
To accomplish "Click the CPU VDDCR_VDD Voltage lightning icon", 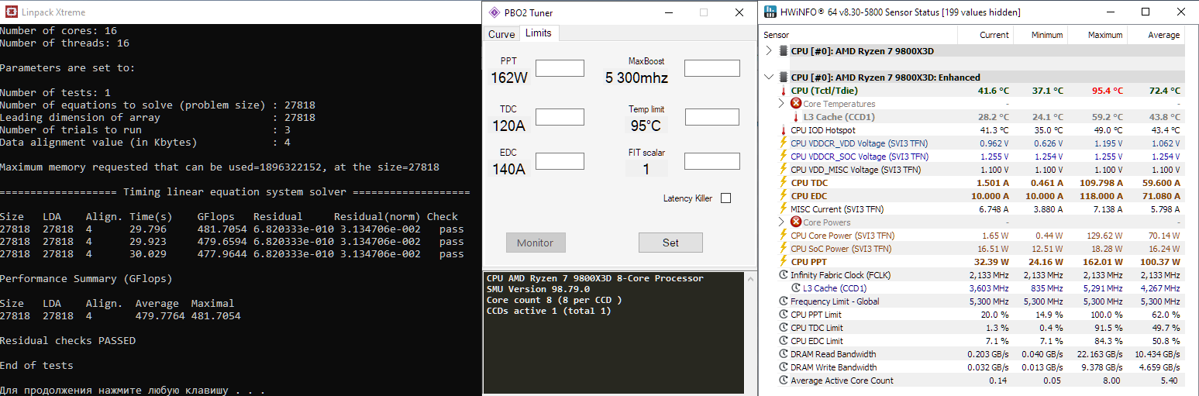I will coord(784,143).
